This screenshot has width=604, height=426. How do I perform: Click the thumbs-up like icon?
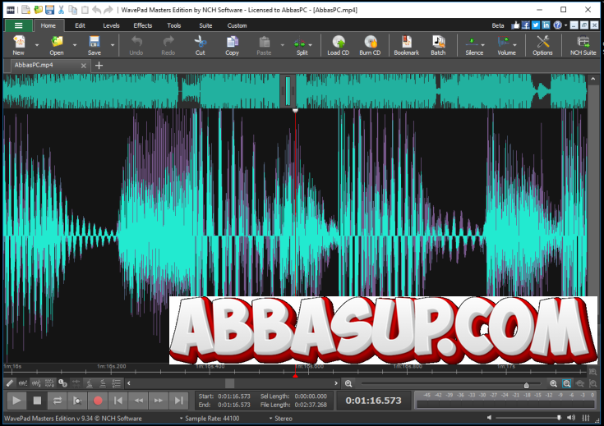point(515,25)
